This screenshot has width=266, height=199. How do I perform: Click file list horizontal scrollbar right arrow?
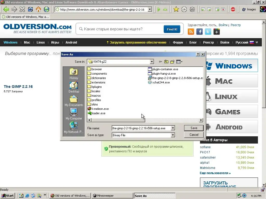point(201,120)
